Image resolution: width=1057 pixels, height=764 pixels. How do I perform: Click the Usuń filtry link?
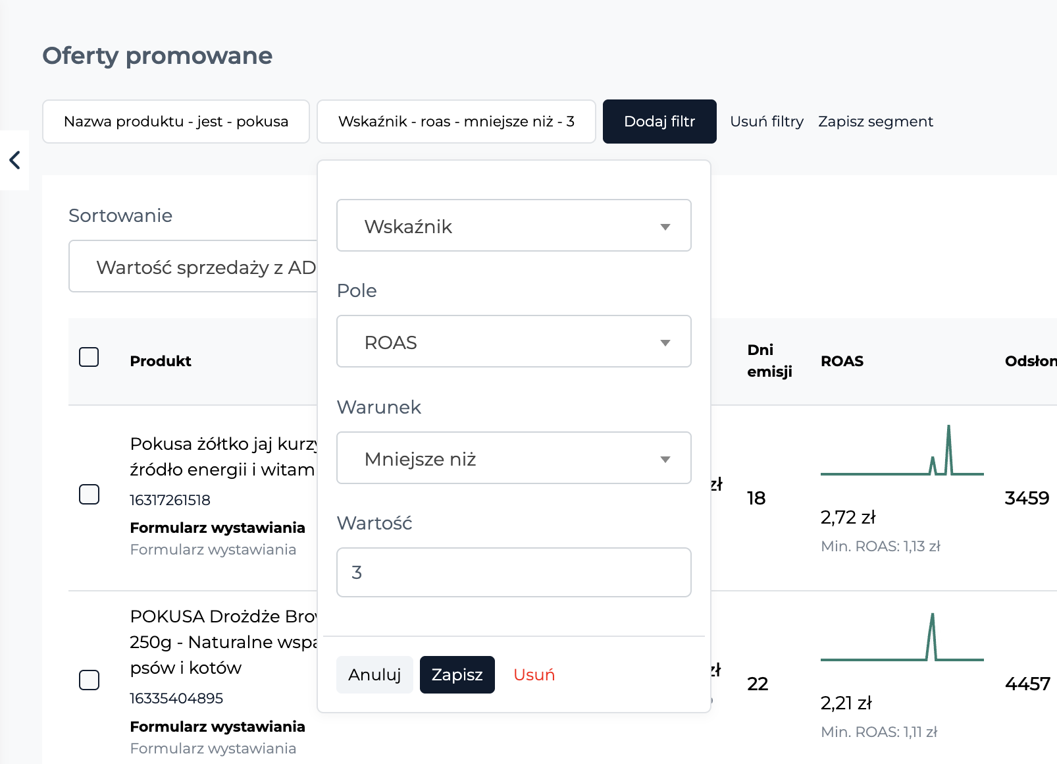click(x=767, y=121)
